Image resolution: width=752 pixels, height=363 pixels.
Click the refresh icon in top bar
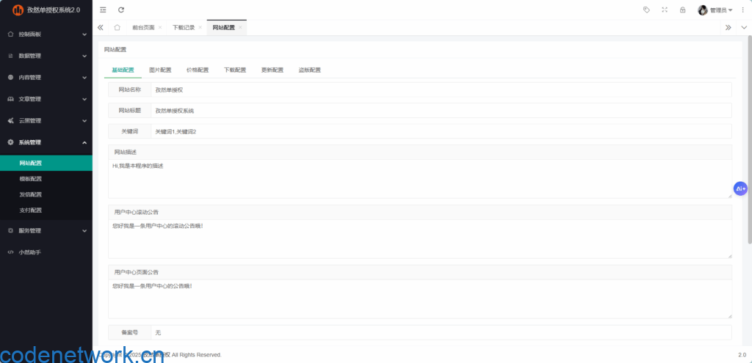click(x=121, y=10)
